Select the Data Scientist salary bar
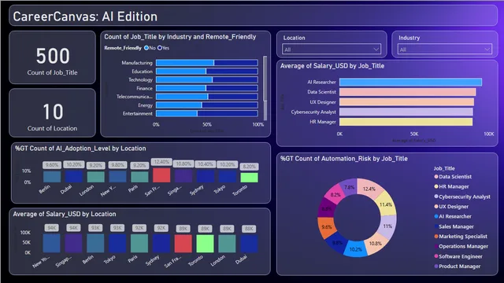 [408, 92]
